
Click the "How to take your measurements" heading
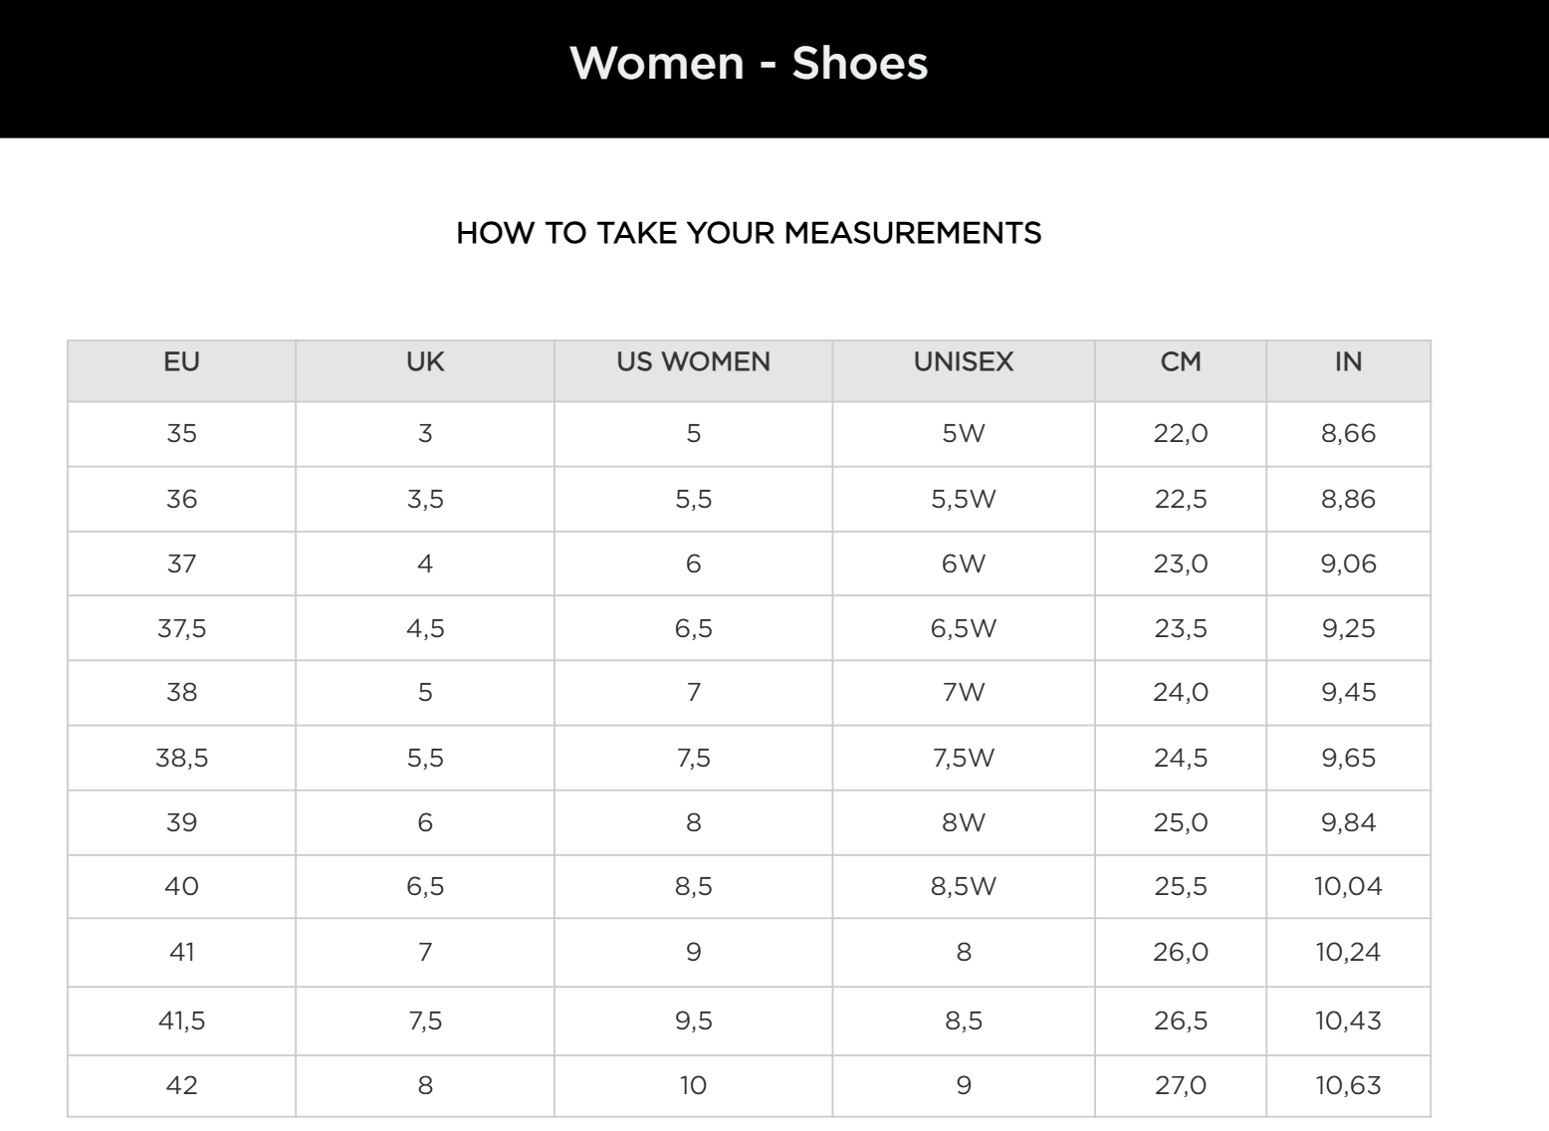749,233
